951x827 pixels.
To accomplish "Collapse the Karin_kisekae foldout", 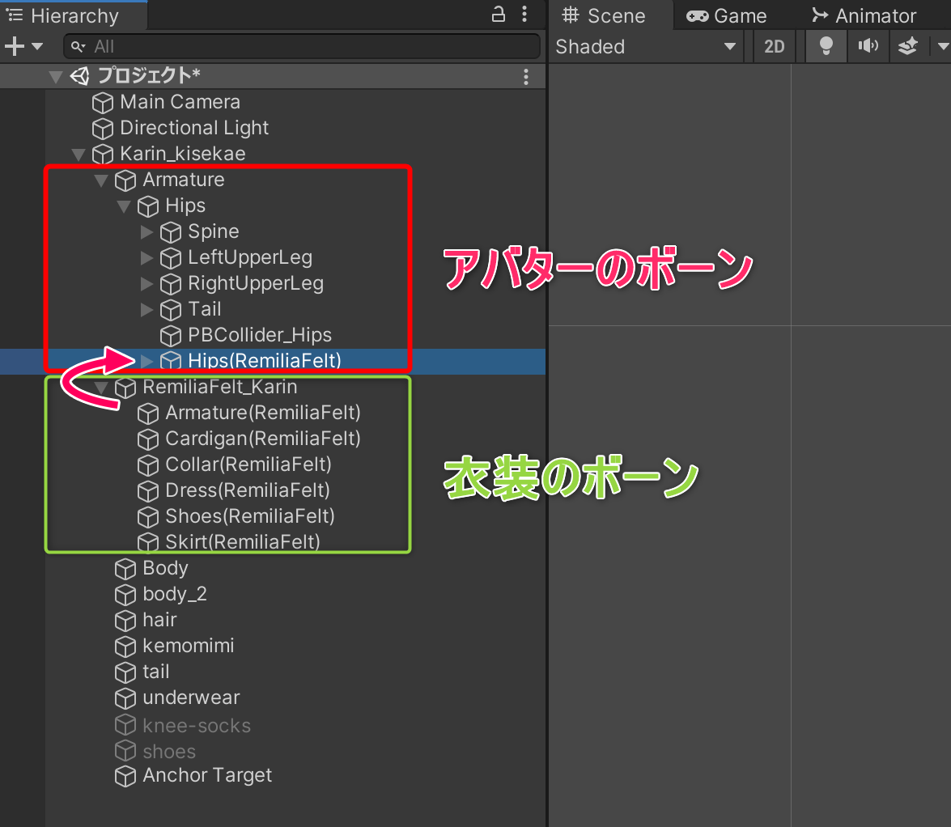I will (79, 154).
